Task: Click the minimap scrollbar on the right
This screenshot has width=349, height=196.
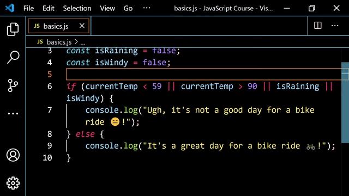Action: (345, 103)
